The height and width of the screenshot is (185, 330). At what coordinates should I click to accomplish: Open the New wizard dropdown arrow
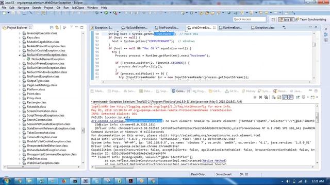[x=8, y=13]
